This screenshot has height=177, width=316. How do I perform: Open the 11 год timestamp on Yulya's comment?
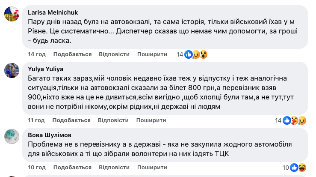pos(37,120)
